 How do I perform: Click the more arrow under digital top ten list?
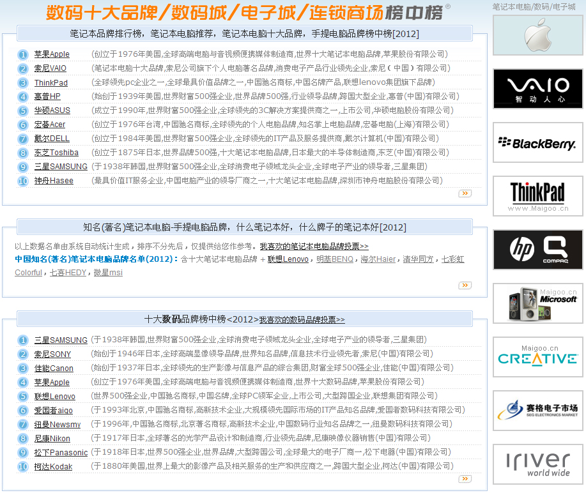[x=465, y=478]
